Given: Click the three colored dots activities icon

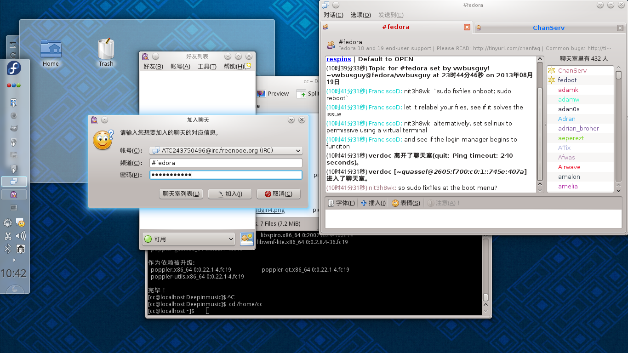Looking at the screenshot, I should (14, 86).
